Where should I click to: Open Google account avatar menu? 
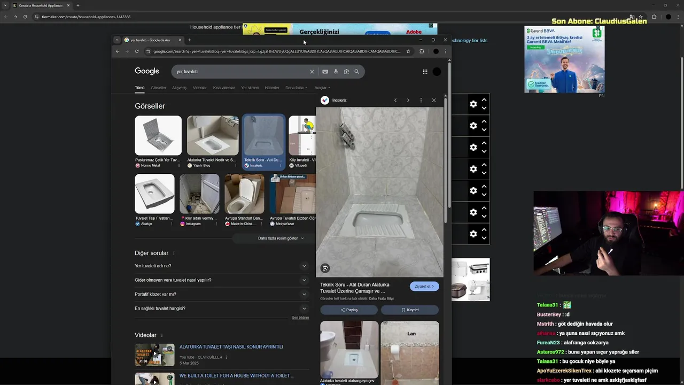click(437, 72)
